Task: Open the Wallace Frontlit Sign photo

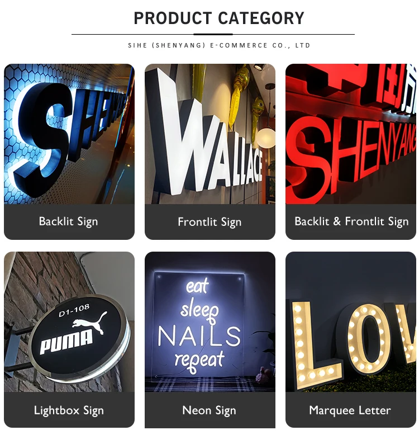Action: pos(210,134)
